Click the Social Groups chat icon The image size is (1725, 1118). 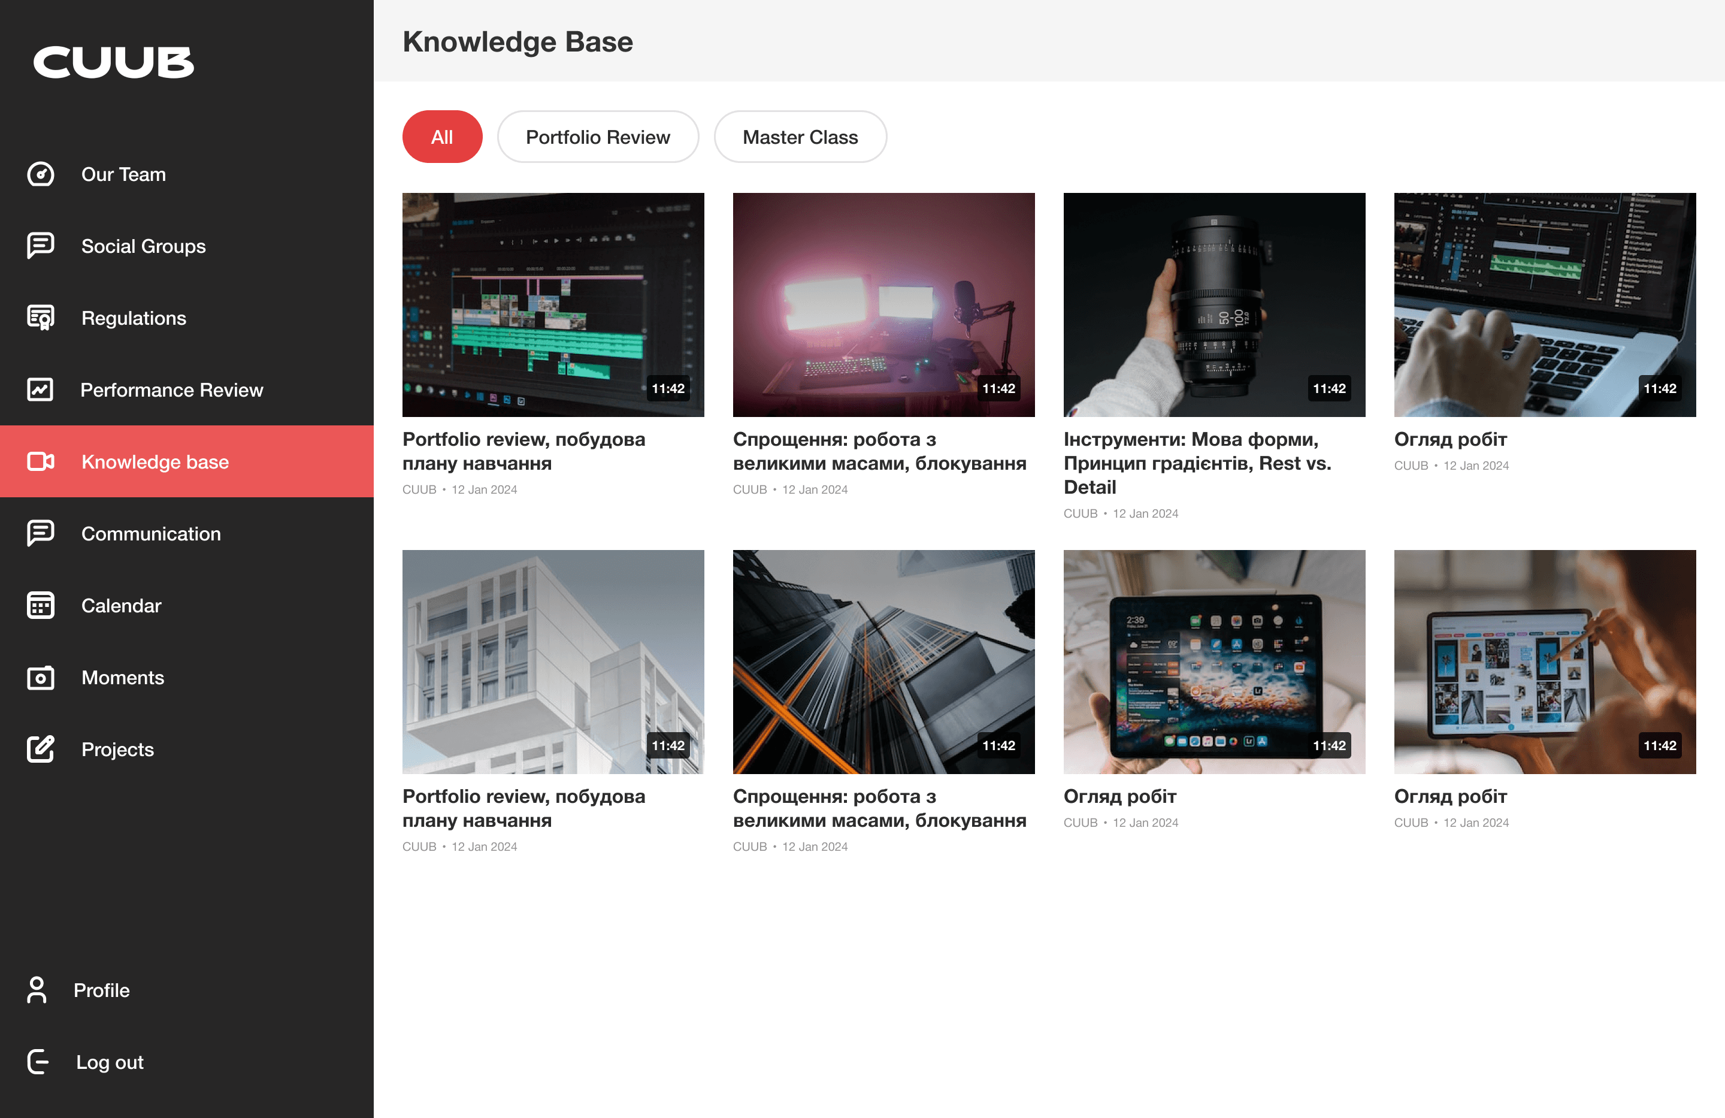[x=41, y=246]
